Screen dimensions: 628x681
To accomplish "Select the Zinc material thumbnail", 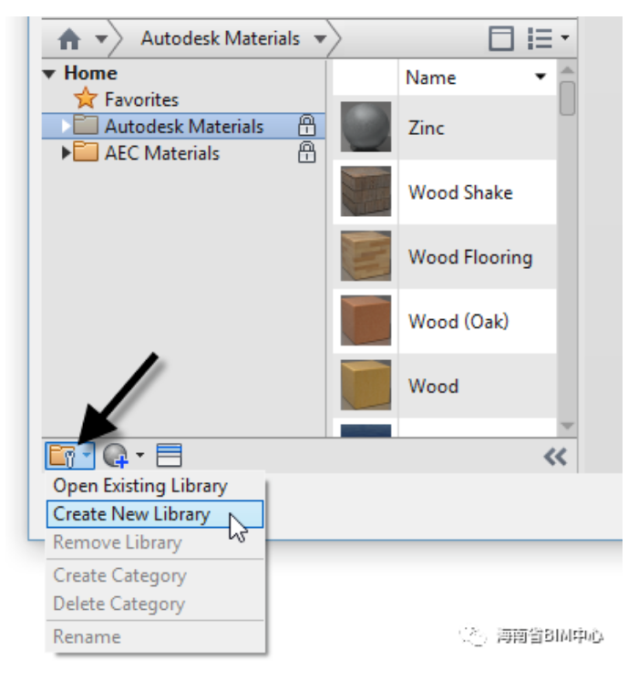I will click(365, 127).
